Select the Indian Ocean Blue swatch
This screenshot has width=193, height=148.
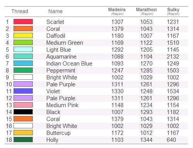coord(23,63)
